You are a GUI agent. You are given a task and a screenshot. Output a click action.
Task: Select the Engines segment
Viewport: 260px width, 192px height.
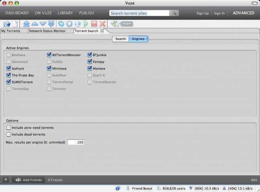[x=138, y=39]
